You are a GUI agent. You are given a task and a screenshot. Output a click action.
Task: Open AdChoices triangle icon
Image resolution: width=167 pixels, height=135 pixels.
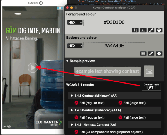(x=58, y=8)
